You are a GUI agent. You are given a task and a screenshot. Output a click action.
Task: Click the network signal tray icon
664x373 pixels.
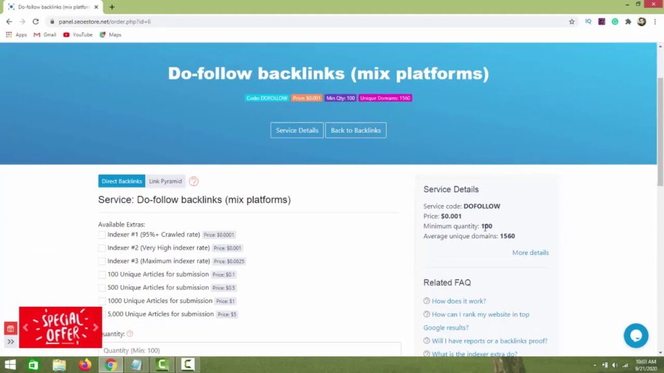click(x=625, y=365)
